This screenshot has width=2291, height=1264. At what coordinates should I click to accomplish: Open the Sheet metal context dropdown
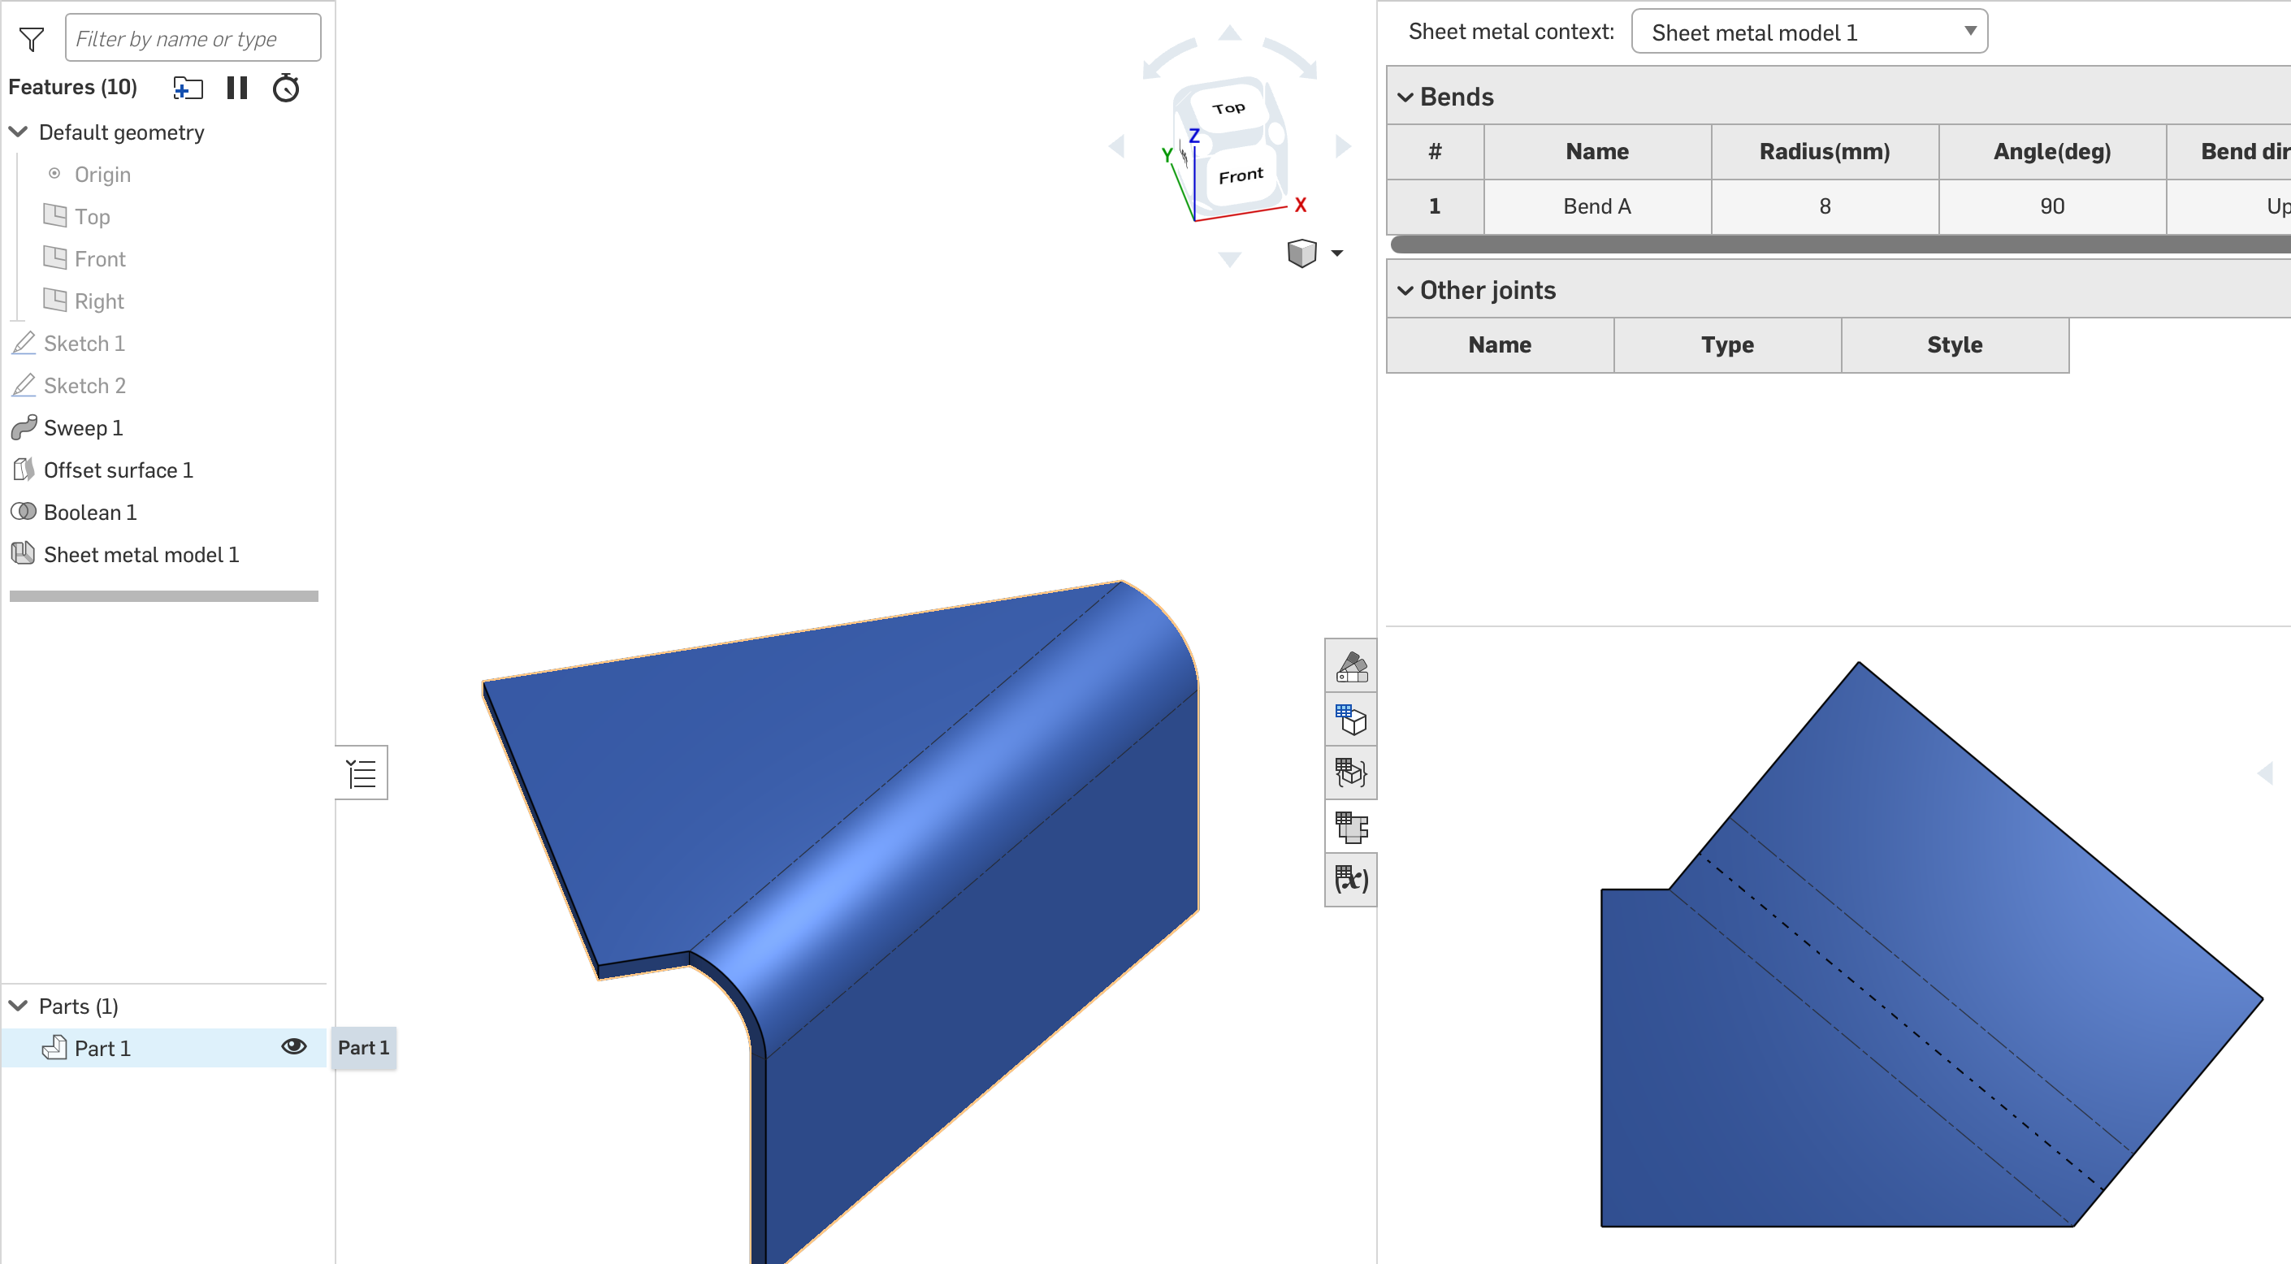[x=1808, y=33]
